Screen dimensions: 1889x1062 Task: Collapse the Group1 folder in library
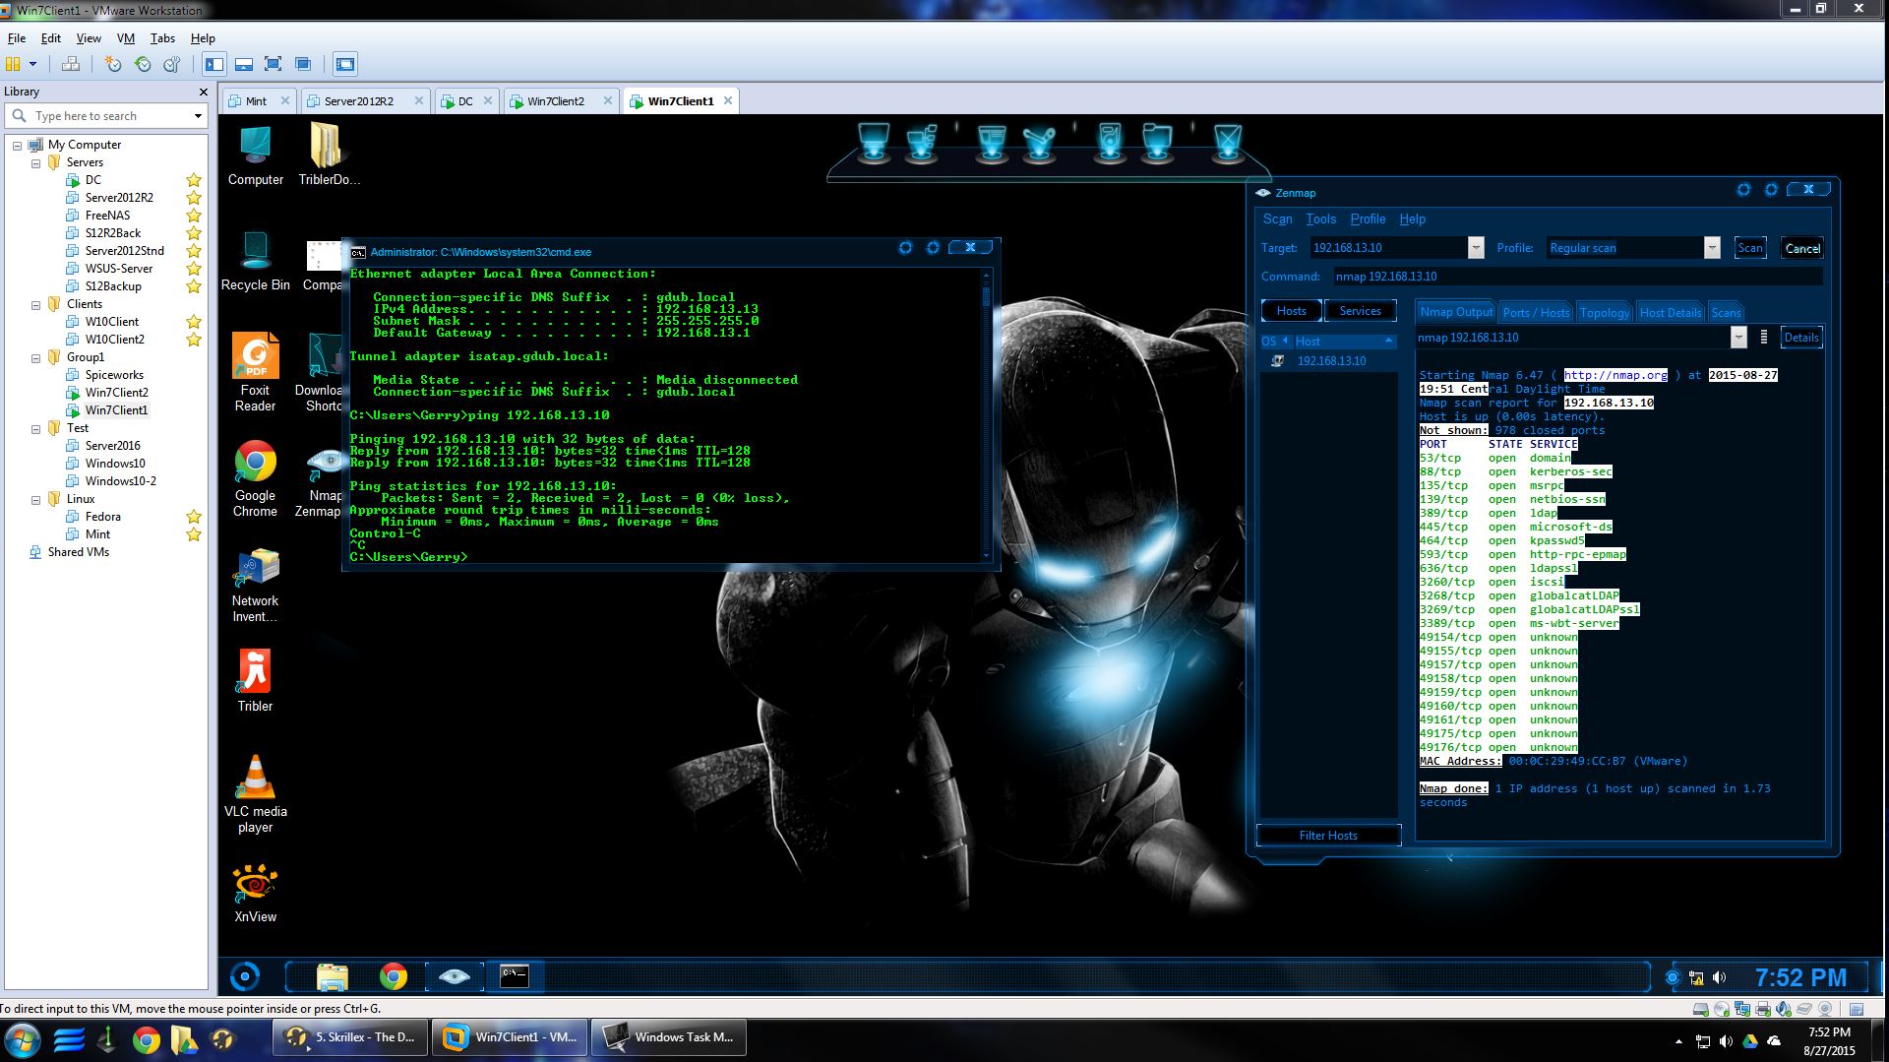pyautogui.click(x=35, y=357)
